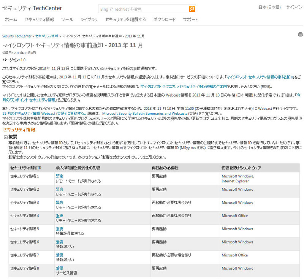The image size is (304, 280).
Task: Click the 緊急 link for セキュリティ情報 1
Action: [59, 176]
